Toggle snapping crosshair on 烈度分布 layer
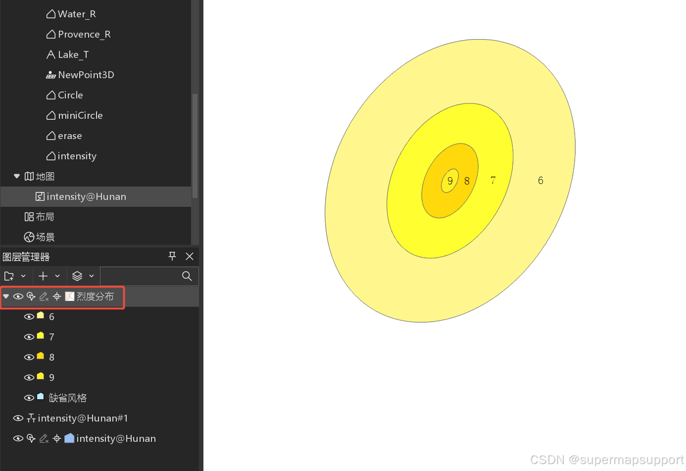The width and height of the screenshot is (686, 471). (57, 296)
